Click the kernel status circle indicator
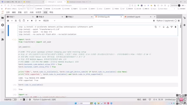Viewport: 187px width, 105px height. (x=176, y=21)
